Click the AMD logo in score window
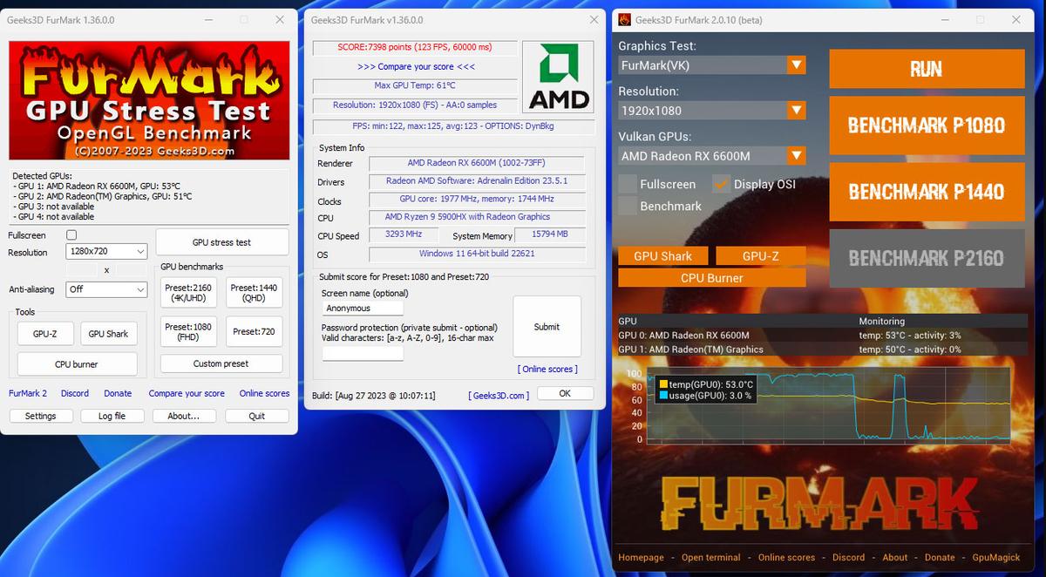This screenshot has height=577, width=1046. [559, 78]
